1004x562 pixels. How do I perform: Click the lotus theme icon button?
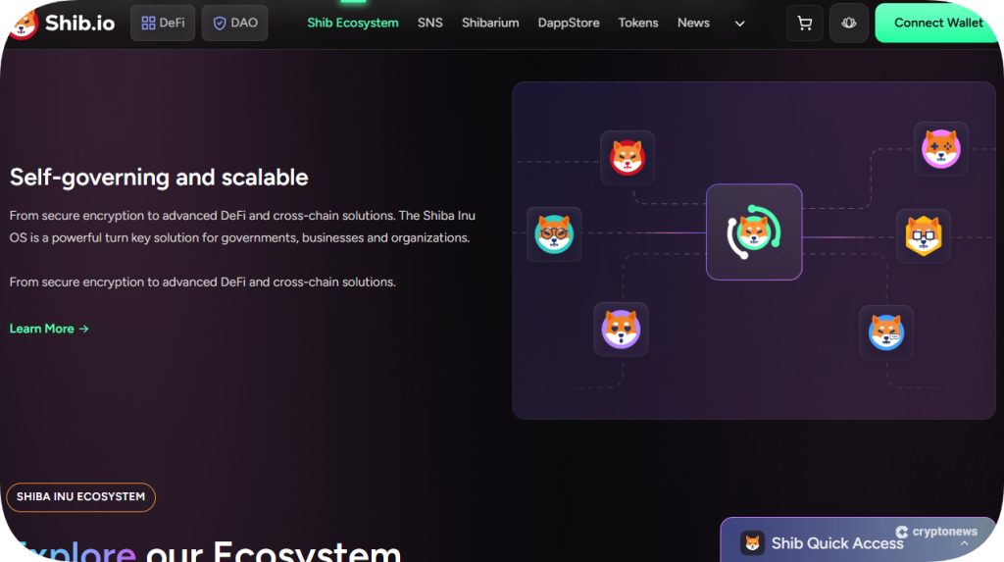[848, 23]
